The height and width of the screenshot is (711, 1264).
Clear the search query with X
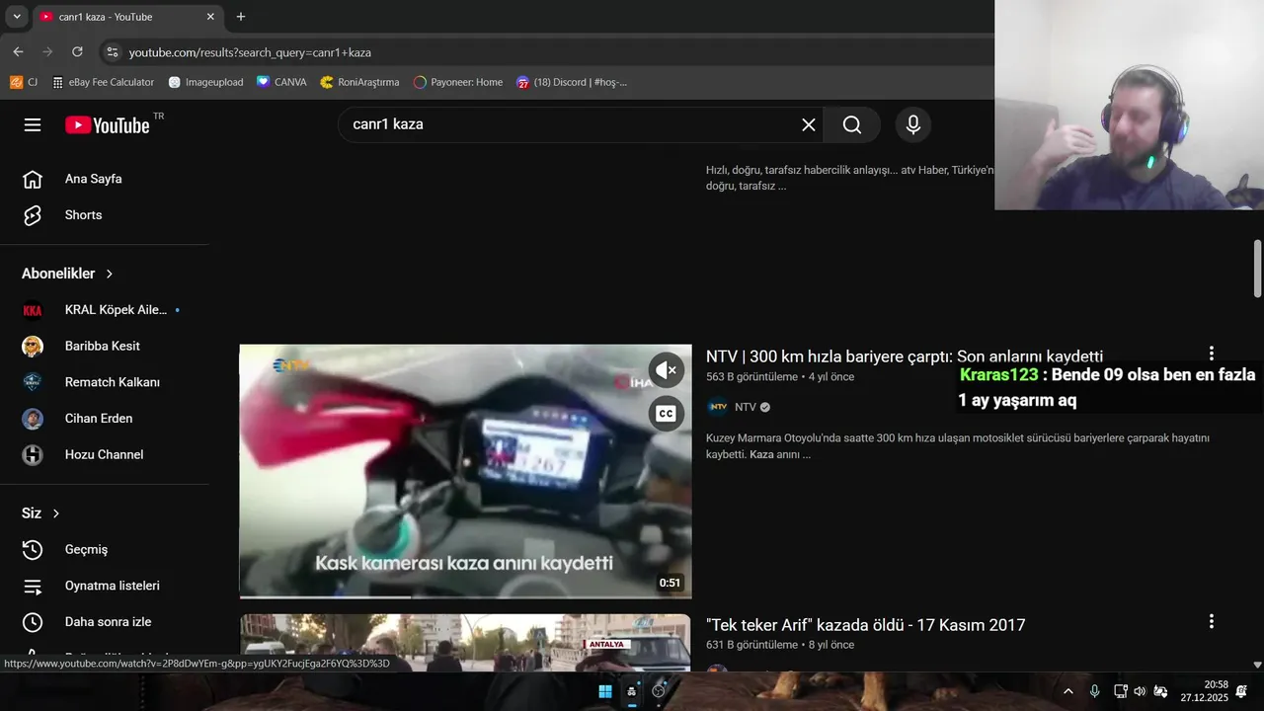(808, 124)
